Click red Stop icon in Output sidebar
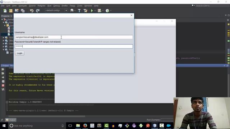 point(3,85)
